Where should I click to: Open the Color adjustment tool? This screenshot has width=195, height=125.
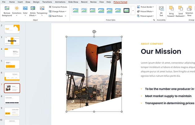tap(25, 8)
